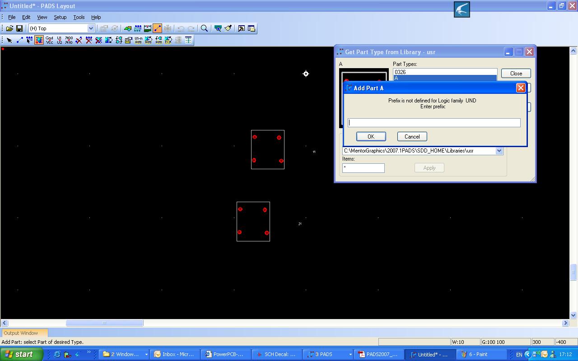Select the Add Route tool
578x361 pixels.
click(29, 40)
